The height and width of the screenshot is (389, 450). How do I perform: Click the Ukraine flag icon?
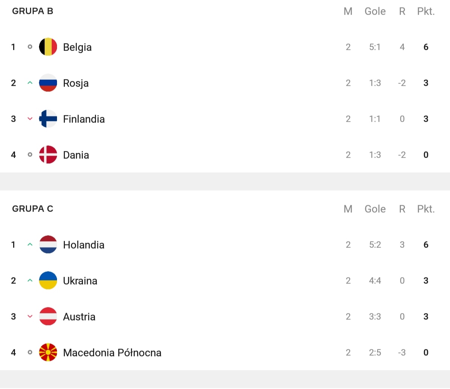(48, 280)
